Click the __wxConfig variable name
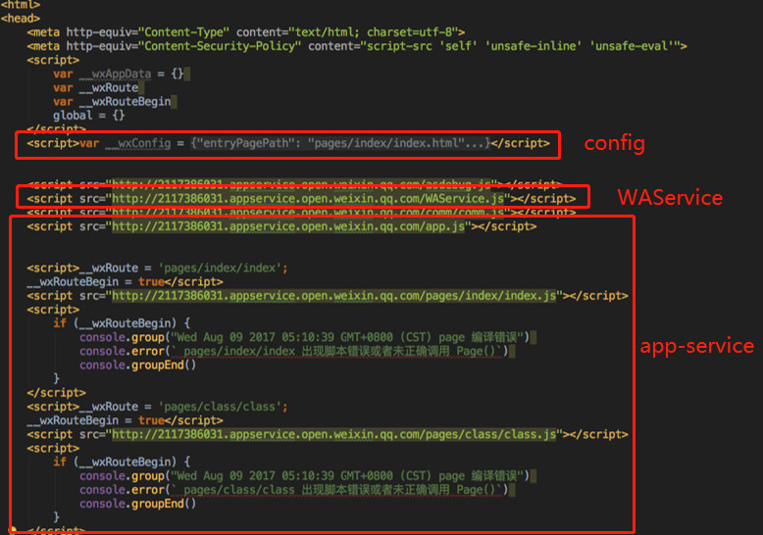Image resolution: width=763 pixels, height=535 pixels. point(138,143)
